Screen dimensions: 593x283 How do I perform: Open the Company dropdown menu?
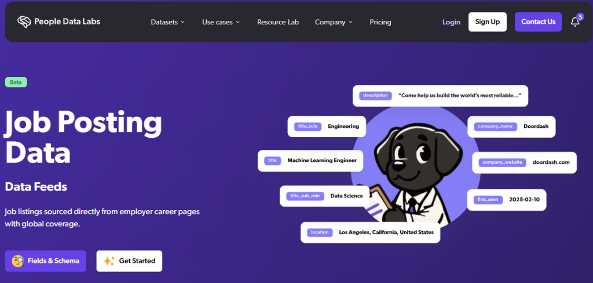(x=334, y=22)
